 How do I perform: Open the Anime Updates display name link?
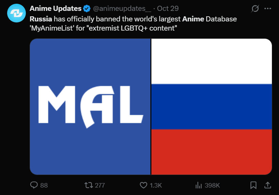tap(55, 8)
